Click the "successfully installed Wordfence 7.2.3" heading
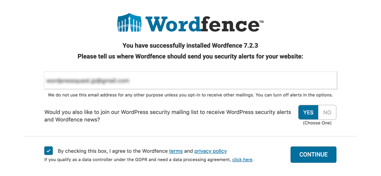Viewport: 381px width, 176px height. click(190, 45)
